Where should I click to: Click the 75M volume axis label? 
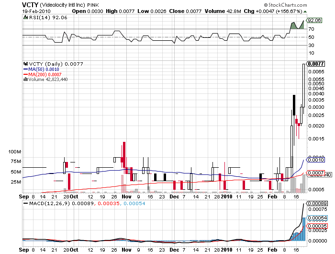click(16, 162)
